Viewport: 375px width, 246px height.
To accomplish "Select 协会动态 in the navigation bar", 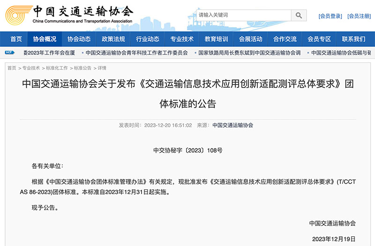I will tap(79, 39).
